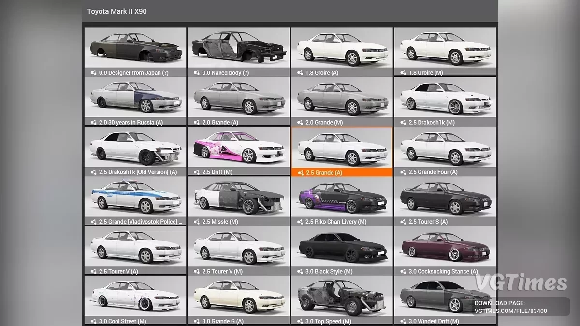Click the share icon for "1.8 Groire (A)"

(299, 73)
